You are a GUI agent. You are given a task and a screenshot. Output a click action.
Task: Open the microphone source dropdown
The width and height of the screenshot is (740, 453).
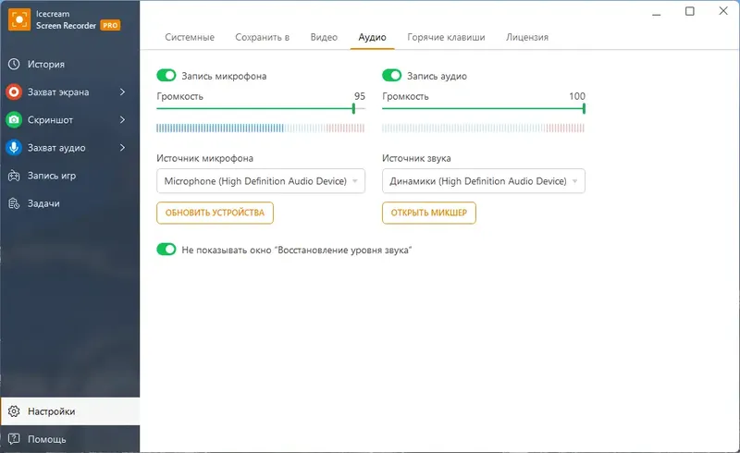tap(261, 181)
